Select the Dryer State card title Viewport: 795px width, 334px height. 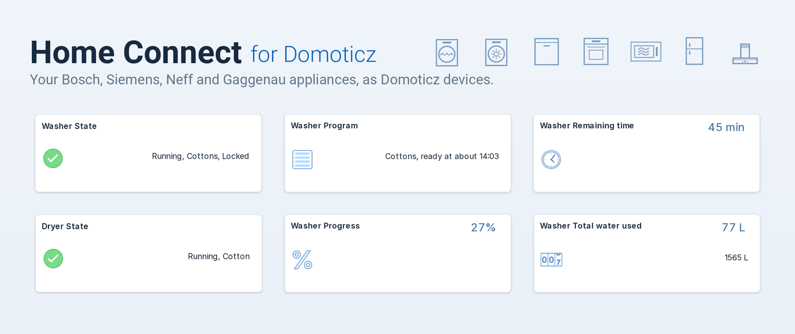(65, 226)
